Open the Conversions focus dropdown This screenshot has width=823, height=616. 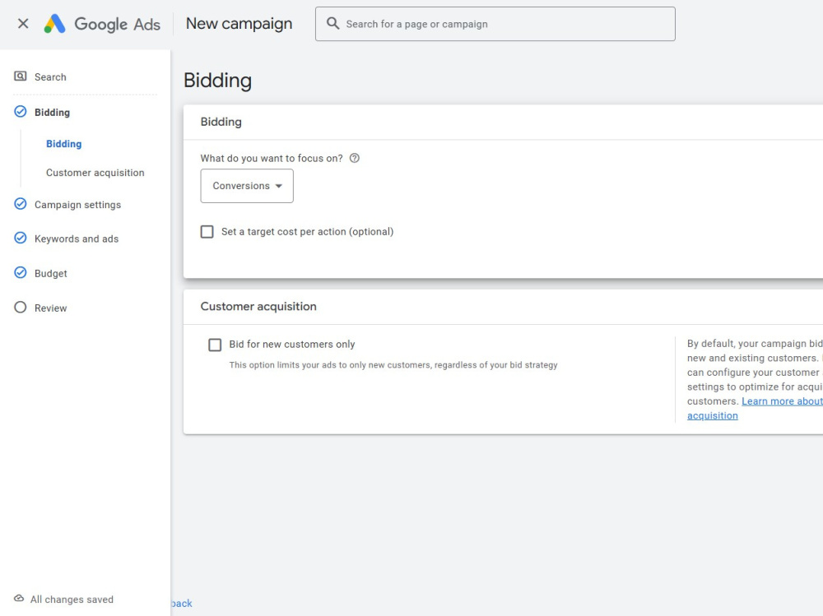tap(247, 186)
